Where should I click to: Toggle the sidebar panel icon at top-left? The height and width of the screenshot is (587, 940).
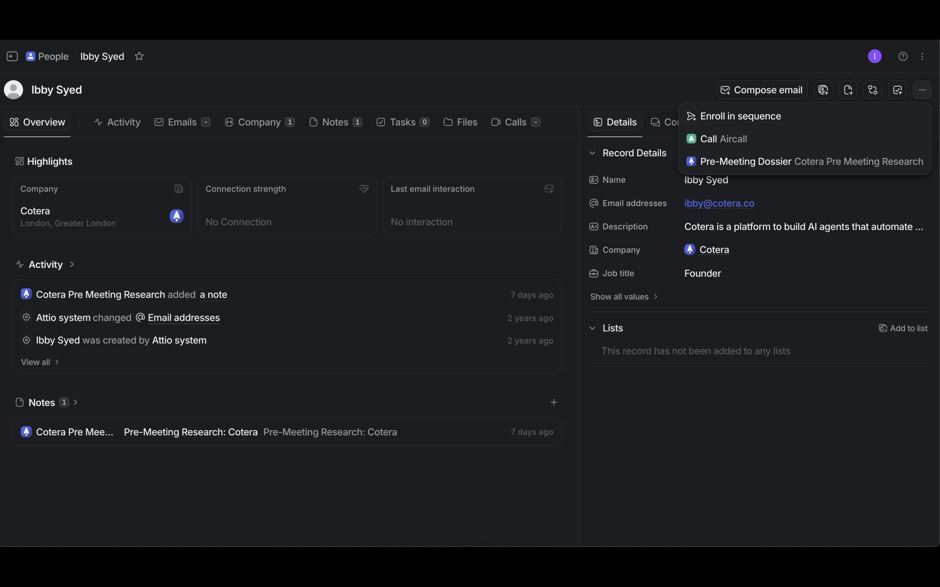[12, 56]
